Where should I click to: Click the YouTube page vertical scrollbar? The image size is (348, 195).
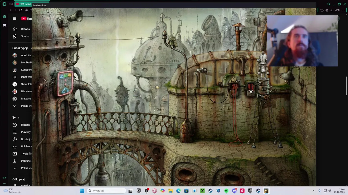click(x=347, y=86)
